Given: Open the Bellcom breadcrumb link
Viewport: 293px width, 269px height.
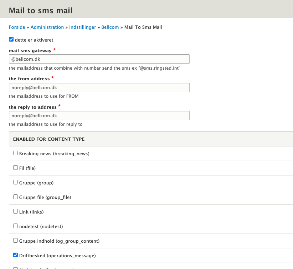Looking at the screenshot, I should tap(110, 27).
